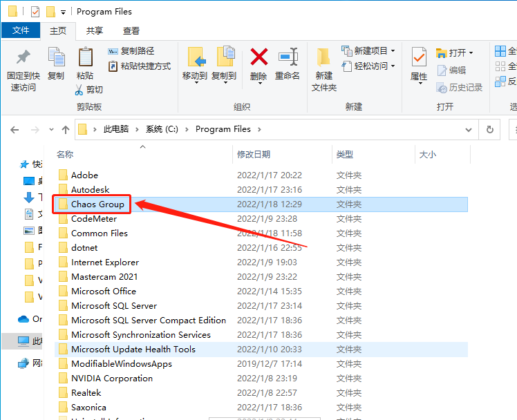Click 此电脑 in address breadcrumb
This screenshot has height=420, width=517.
(x=116, y=129)
